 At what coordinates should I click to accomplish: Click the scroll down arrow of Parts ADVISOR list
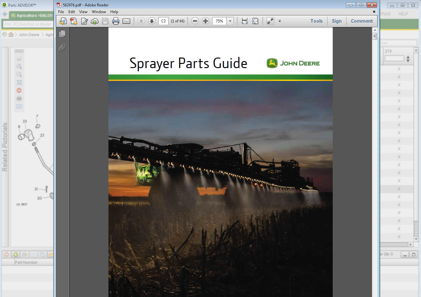click(x=416, y=239)
